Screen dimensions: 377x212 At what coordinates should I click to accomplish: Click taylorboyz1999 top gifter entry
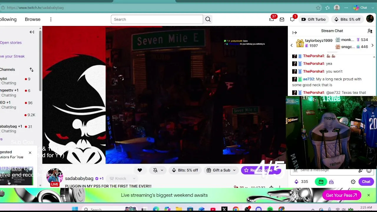click(x=314, y=43)
